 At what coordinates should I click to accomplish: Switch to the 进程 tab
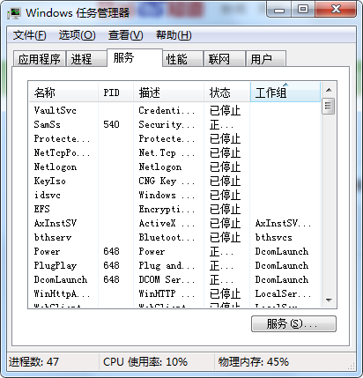(86, 59)
